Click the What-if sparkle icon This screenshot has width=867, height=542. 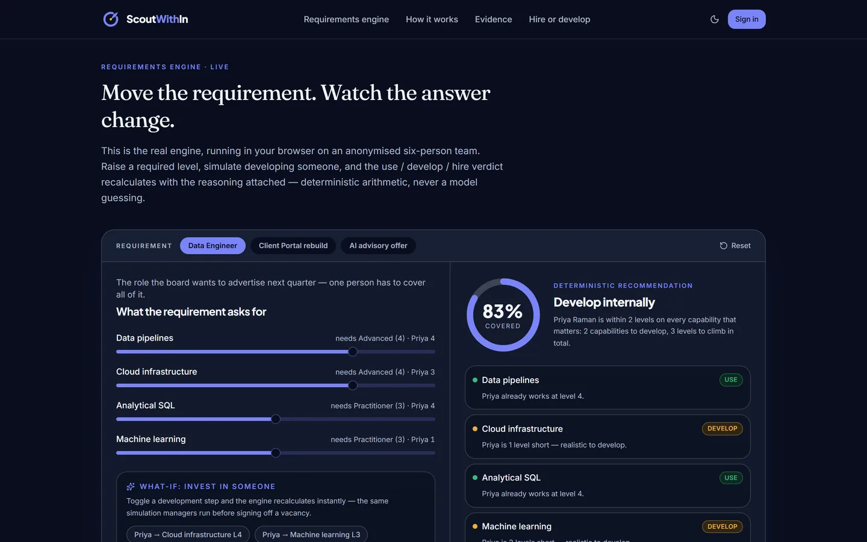tap(131, 487)
